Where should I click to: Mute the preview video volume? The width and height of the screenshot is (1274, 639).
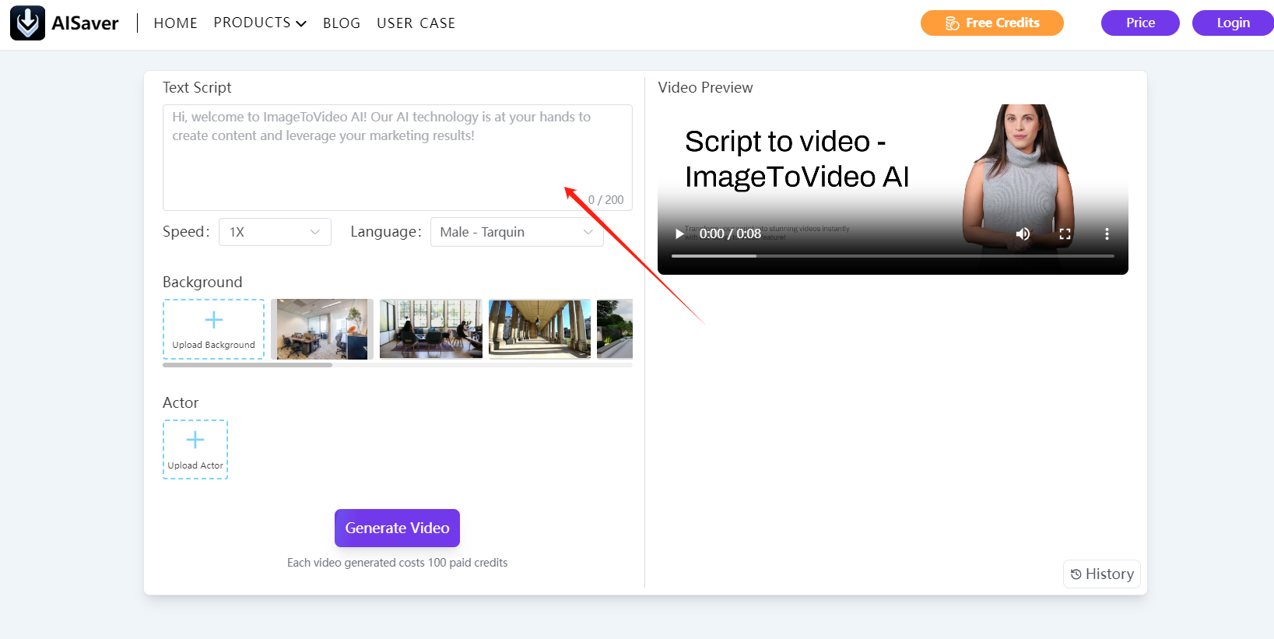(x=1023, y=233)
